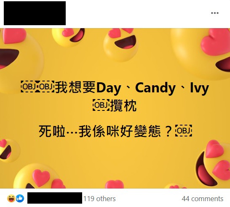Click the redacted poster name at top
The width and height of the screenshot is (230, 207).
tap(35, 13)
